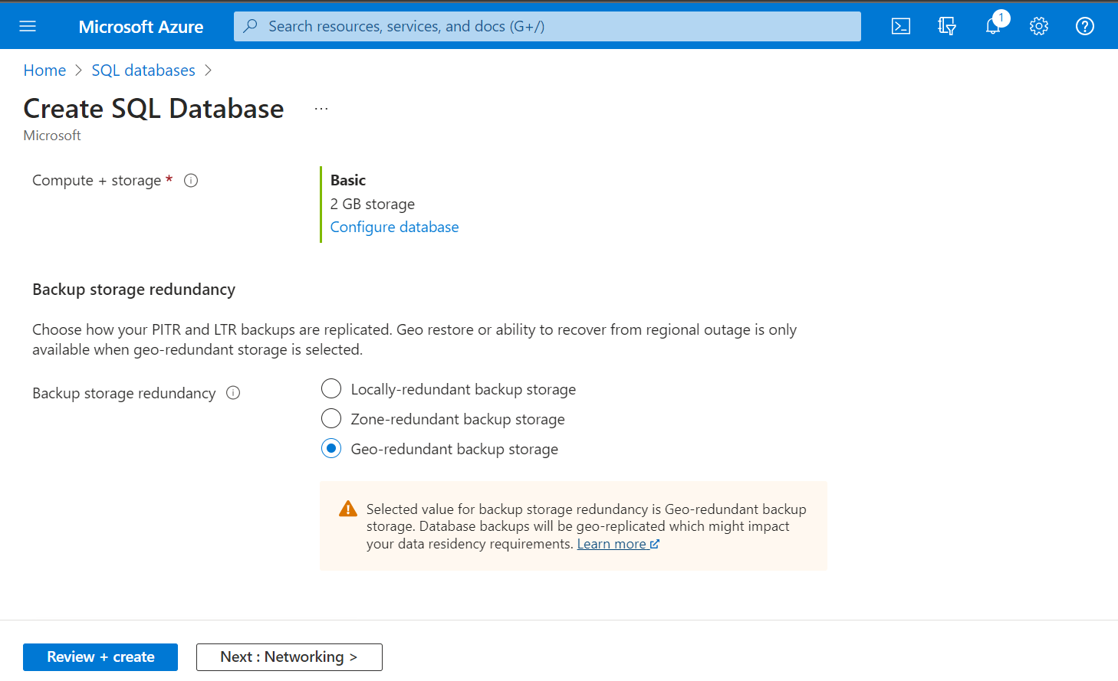
Task: Click Next : Networking button
Action: [289, 657]
